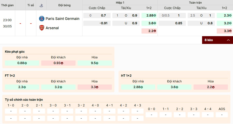
Task: Click the up arrow on Kèo phạt góc 0.88
Action: point(26,63)
